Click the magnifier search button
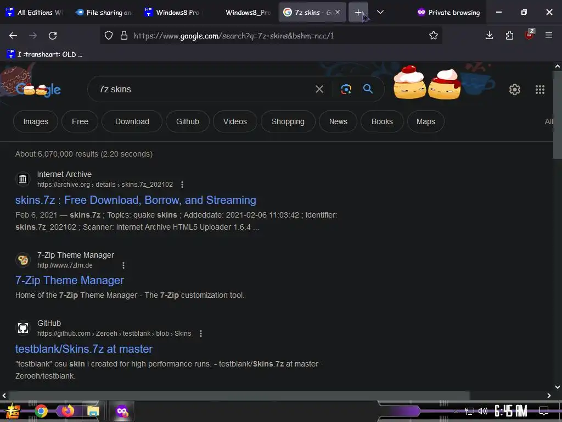 pos(368,88)
